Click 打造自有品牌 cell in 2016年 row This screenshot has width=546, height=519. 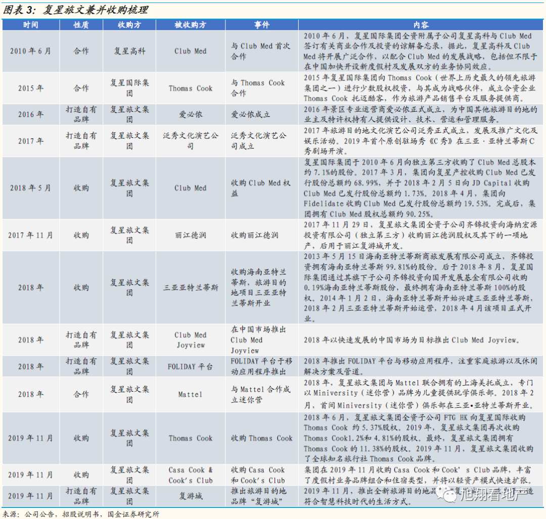pos(81,114)
